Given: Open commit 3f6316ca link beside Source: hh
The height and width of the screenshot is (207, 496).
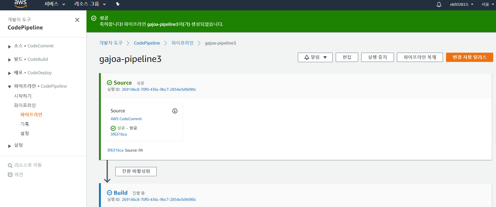Looking at the screenshot, I should coord(115,150).
